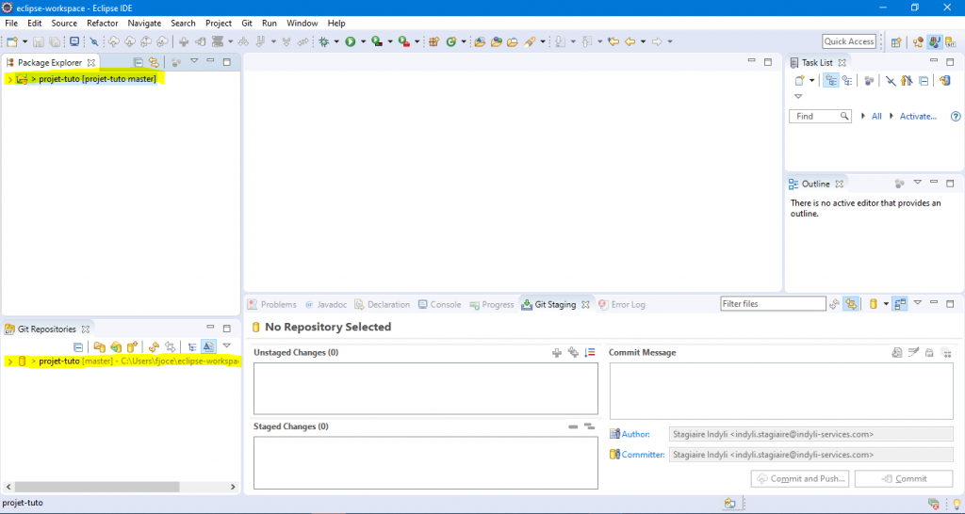Image resolution: width=965 pixels, height=514 pixels.
Task: Toggle Hide Completed Tasks in Task List
Action: click(890, 81)
